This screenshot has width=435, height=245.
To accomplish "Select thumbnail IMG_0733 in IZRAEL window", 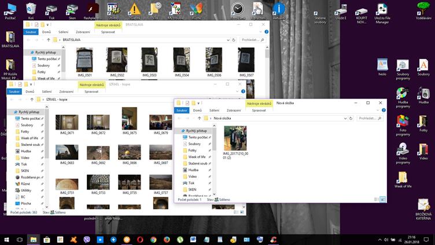I will pyautogui.click(x=98, y=184).
